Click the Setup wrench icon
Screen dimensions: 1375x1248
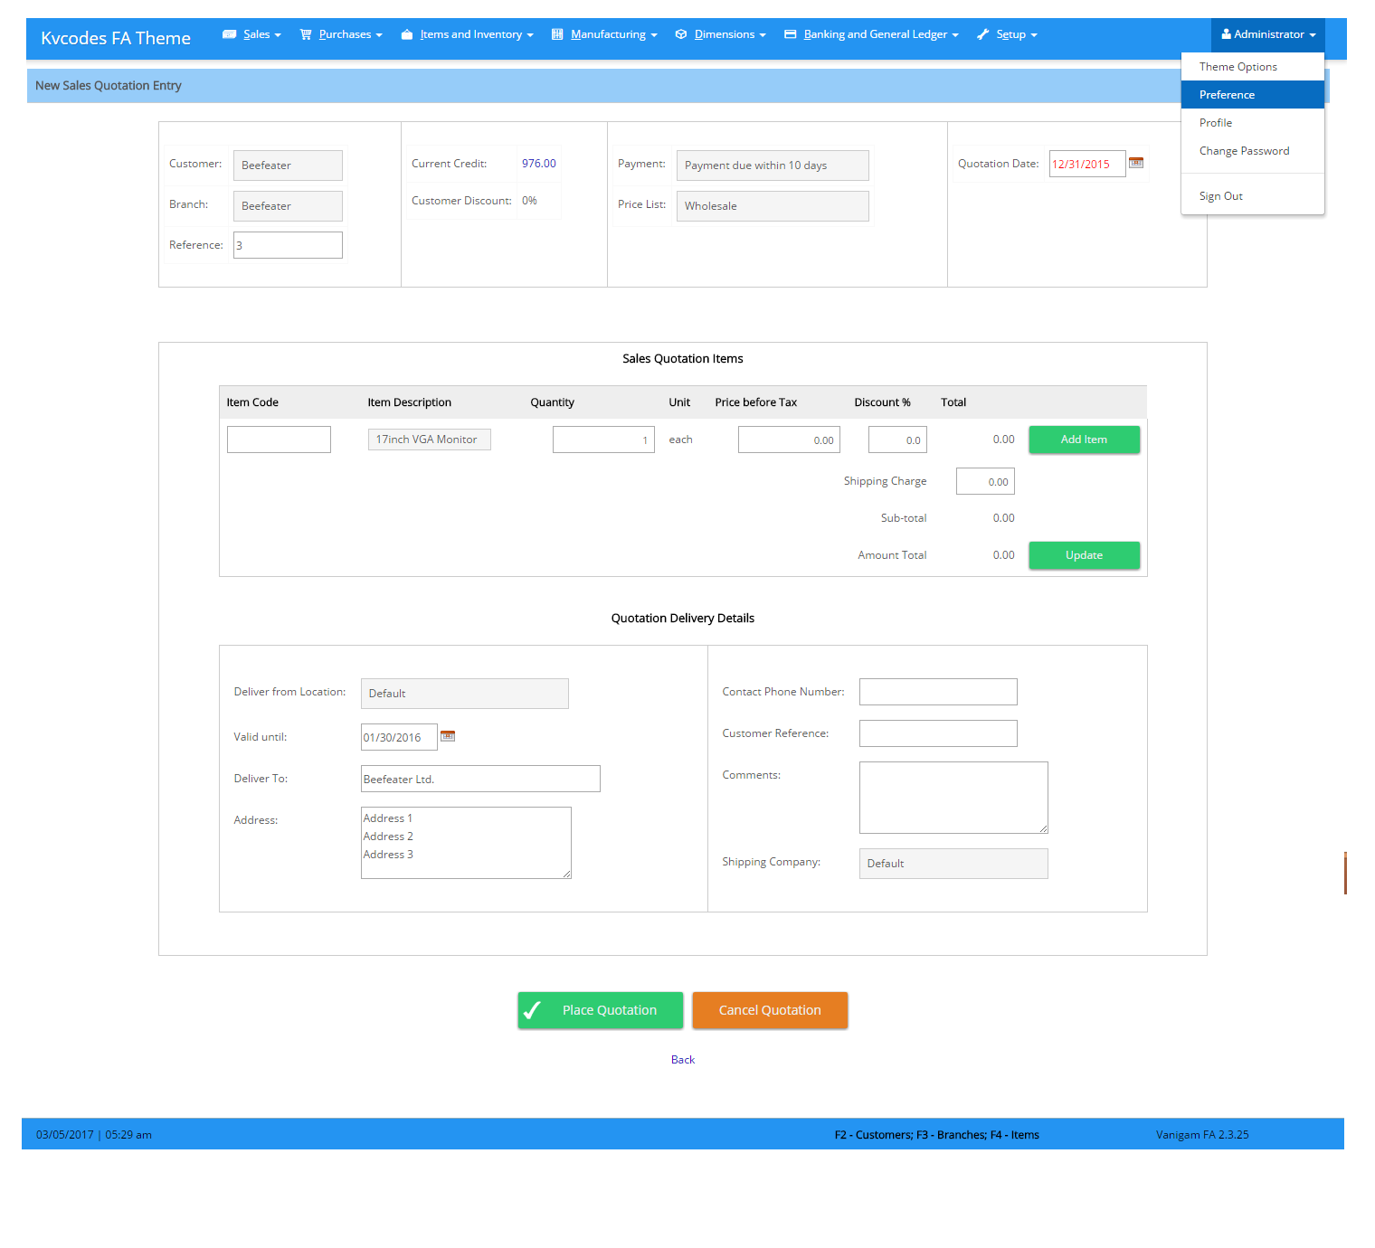(x=982, y=34)
